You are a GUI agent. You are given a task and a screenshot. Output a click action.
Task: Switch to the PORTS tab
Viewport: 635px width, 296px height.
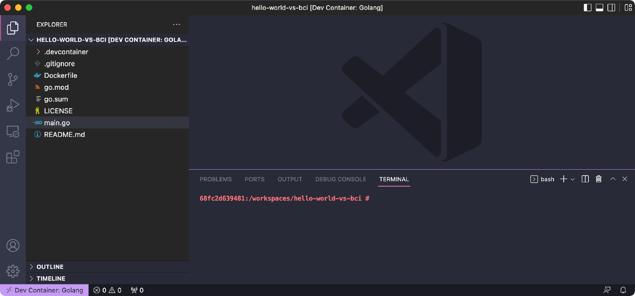tap(254, 179)
